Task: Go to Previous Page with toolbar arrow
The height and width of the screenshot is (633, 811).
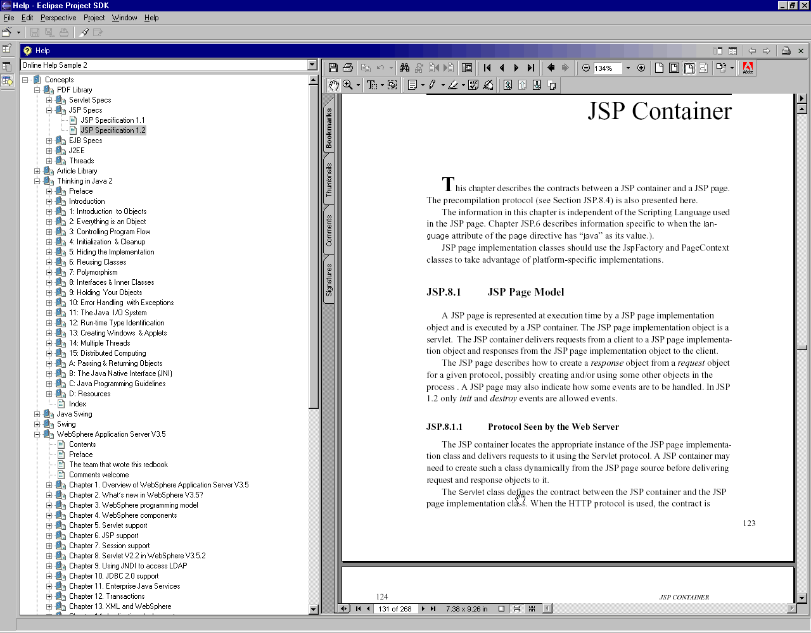Action: point(502,68)
